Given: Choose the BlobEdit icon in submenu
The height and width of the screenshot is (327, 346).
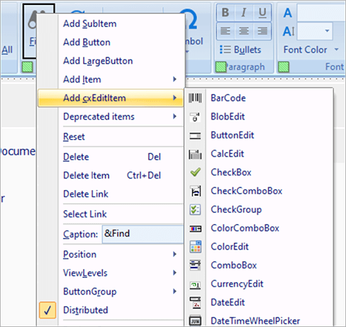Looking at the screenshot, I should click(x=195, y=117).
